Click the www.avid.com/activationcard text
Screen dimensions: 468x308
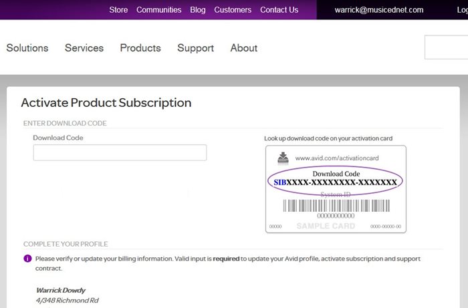[337, 158]
